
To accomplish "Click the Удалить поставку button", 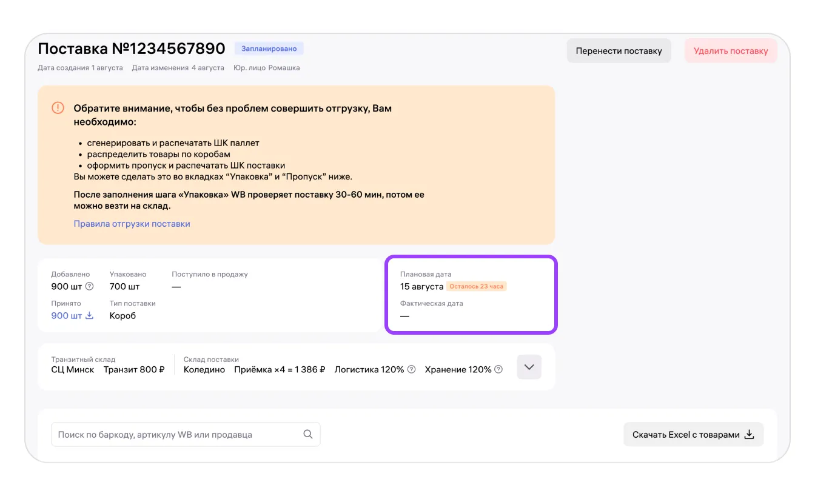I will click(731, 51).
